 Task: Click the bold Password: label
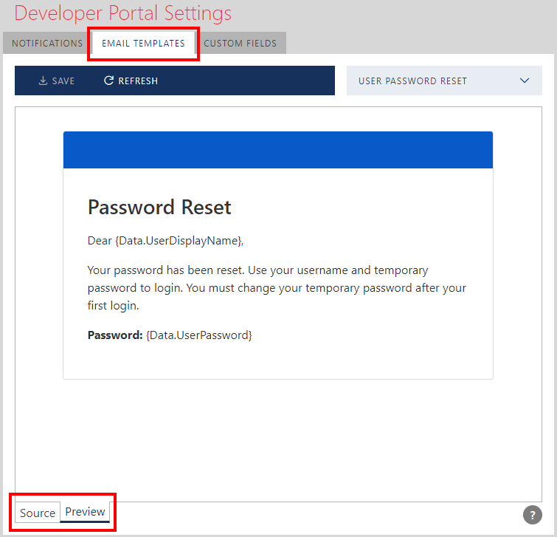[114, 335]
